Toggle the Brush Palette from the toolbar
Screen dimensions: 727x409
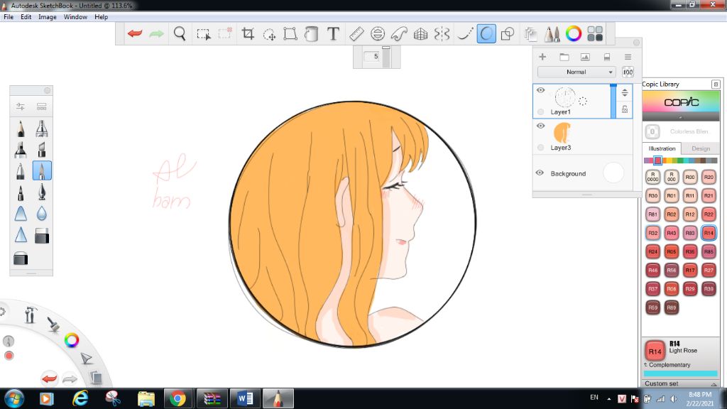552,34
